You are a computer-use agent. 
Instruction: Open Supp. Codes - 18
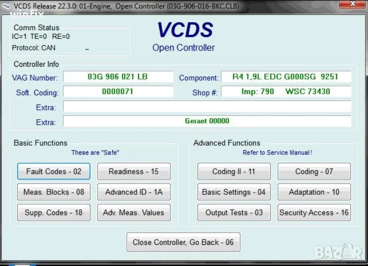tap(54, 213)
